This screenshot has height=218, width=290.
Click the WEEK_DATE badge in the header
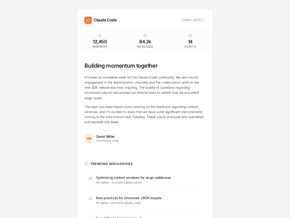(x=192, y=20)
